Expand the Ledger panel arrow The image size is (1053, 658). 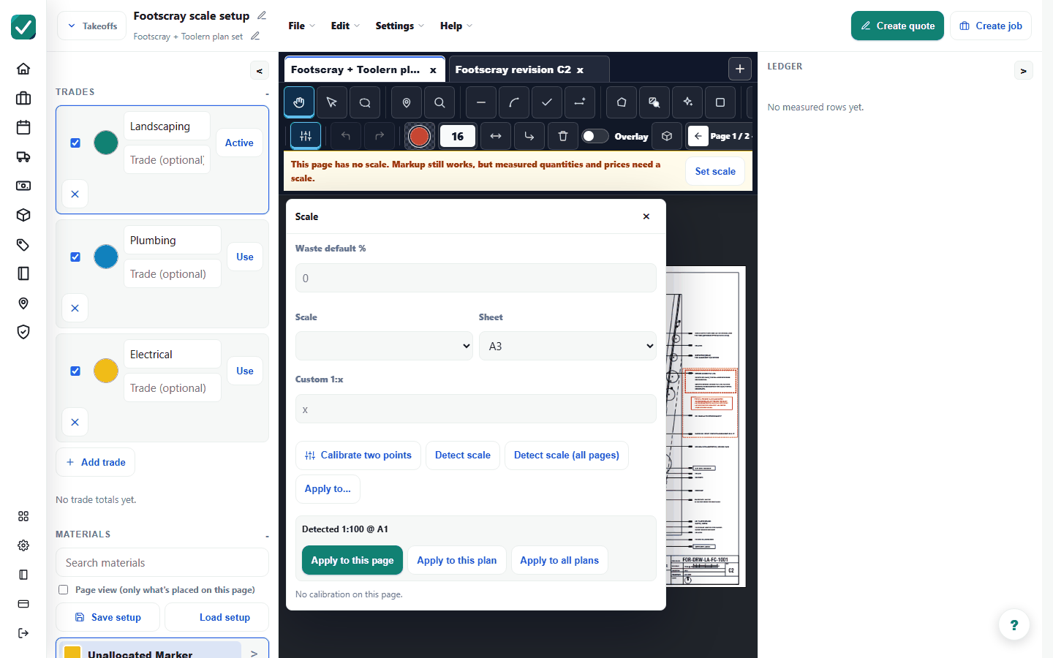[1023, 71]
